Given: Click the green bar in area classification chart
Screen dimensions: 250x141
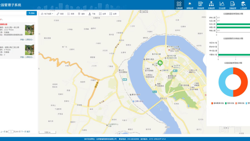Looking at the screenshot, I should (x=234, y=55).
